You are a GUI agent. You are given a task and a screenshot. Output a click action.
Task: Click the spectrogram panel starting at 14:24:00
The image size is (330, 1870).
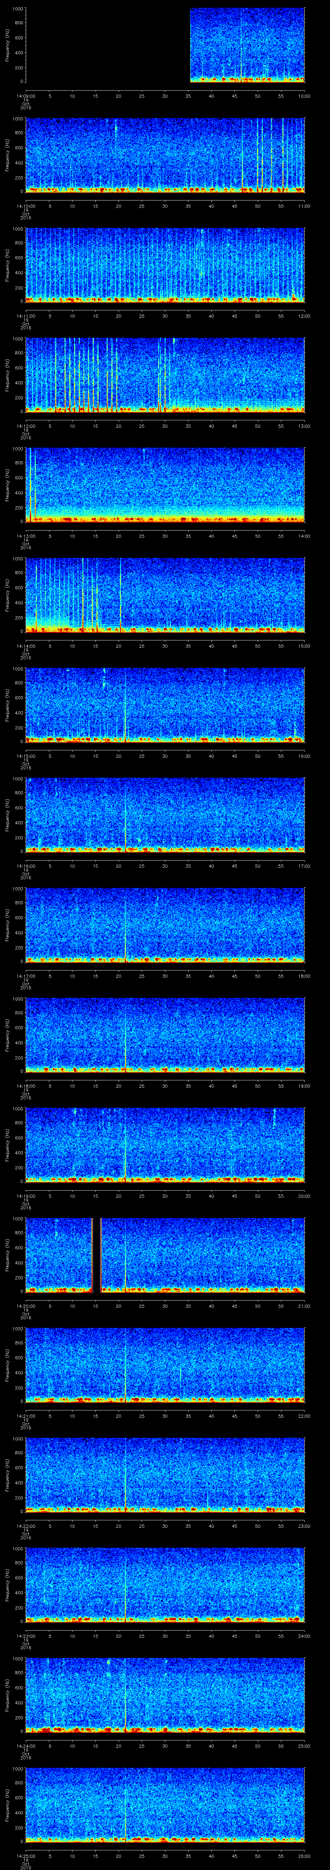pyautogui.click(x=165, y=1695)
